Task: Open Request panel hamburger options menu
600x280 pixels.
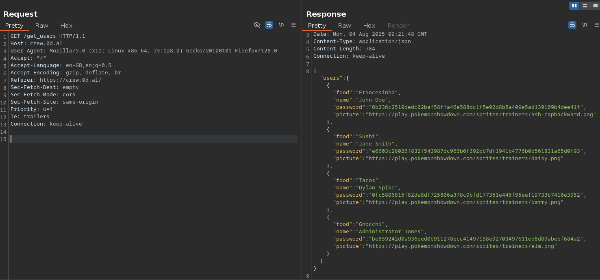Action: tap(293, 25)
